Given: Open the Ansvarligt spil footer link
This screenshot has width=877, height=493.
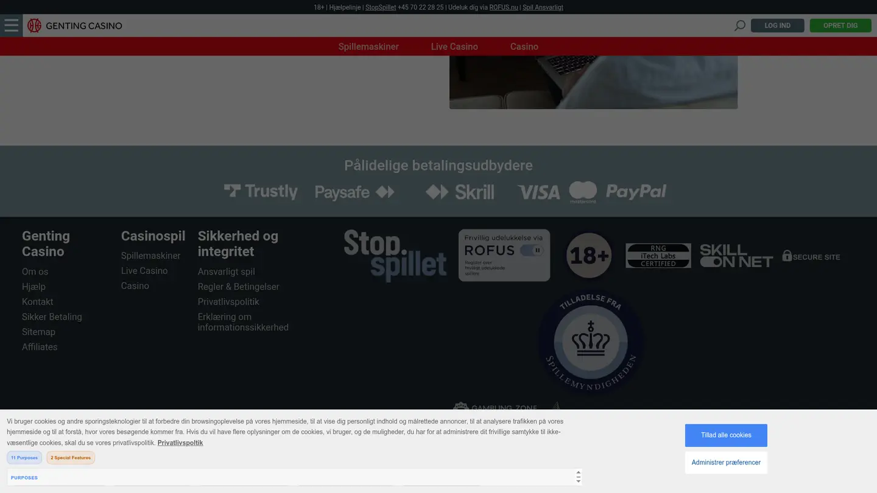Looking at the screenshot, I should (x=226, y=271).
